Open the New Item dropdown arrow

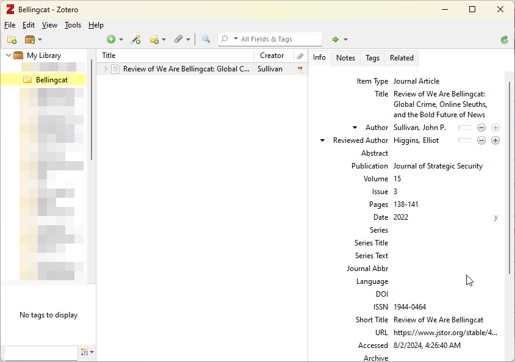[x=121, y=40]
